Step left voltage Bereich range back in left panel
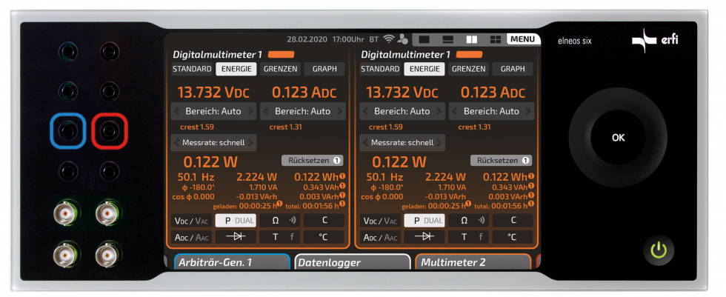Image resolution: width=726 pixels, height=297 pixels. [177, 111]
